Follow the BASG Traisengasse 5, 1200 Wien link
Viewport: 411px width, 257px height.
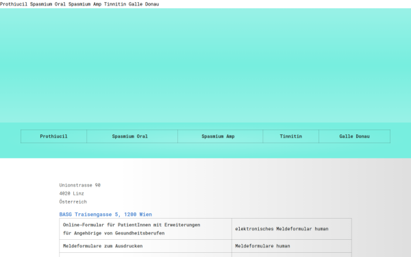pyautogui.click(x=105, y=215)
